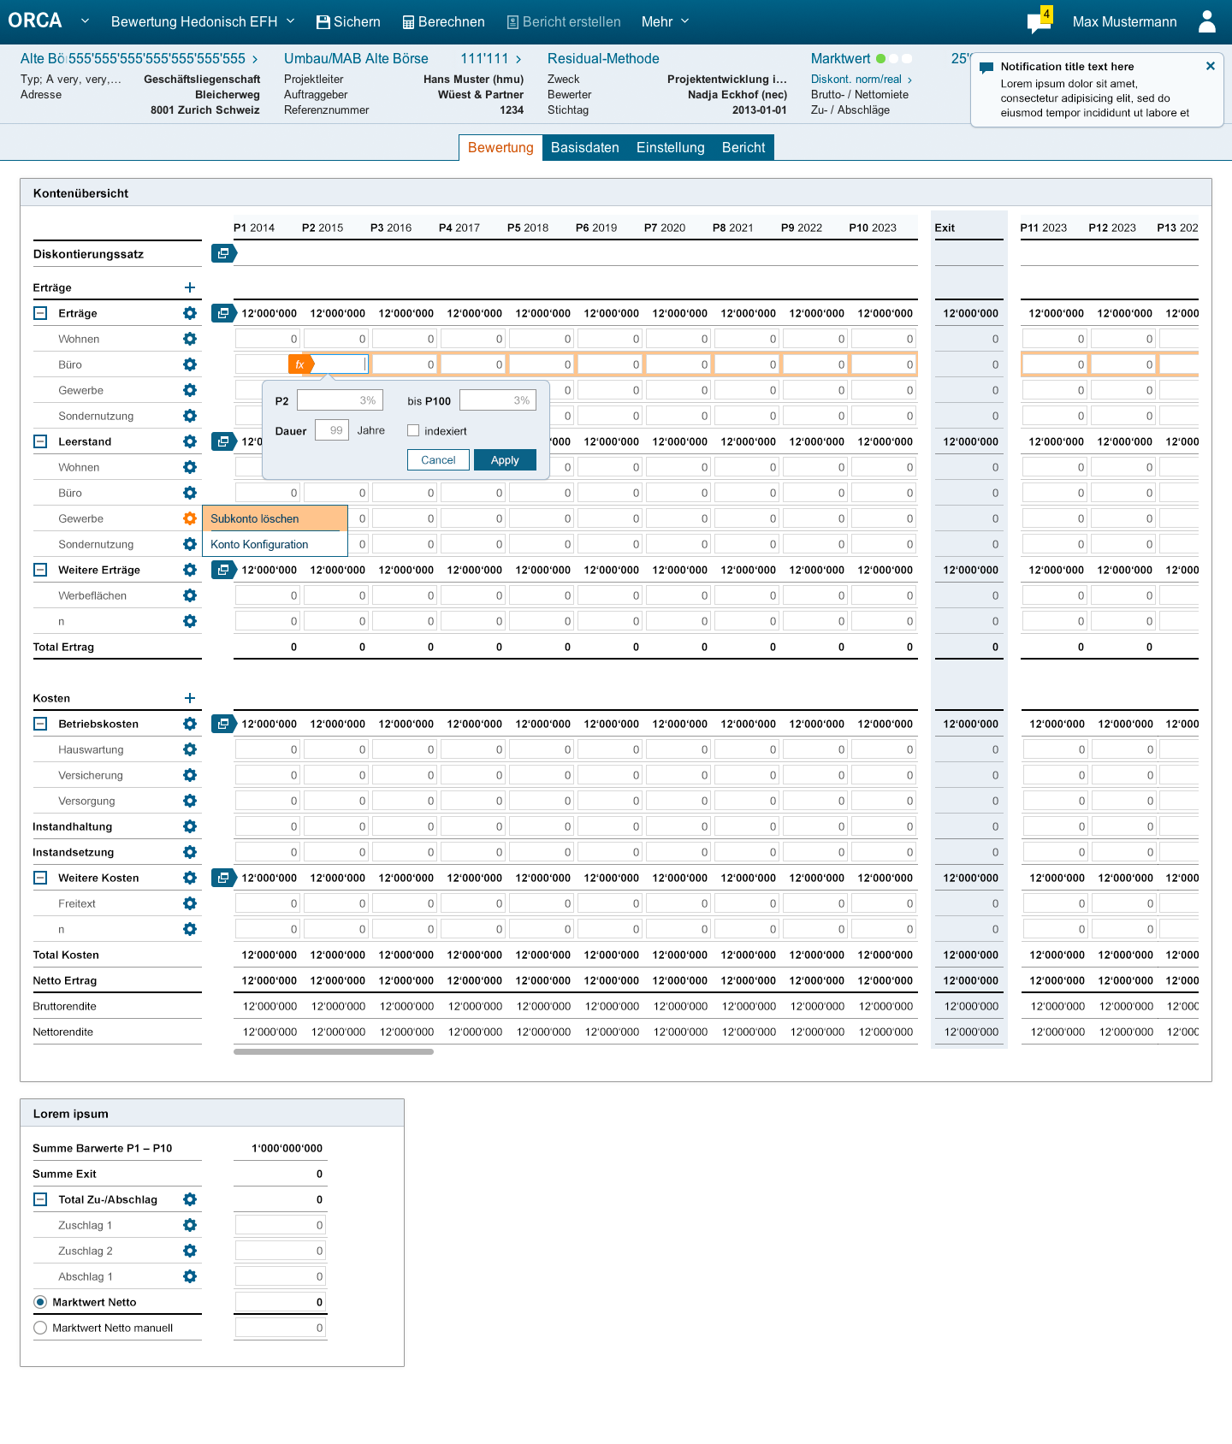Screen dimensions: 1232x1444
Task: Click the copy-values icon in Diskontierungssatz row
Action: [x=223, y=253]
